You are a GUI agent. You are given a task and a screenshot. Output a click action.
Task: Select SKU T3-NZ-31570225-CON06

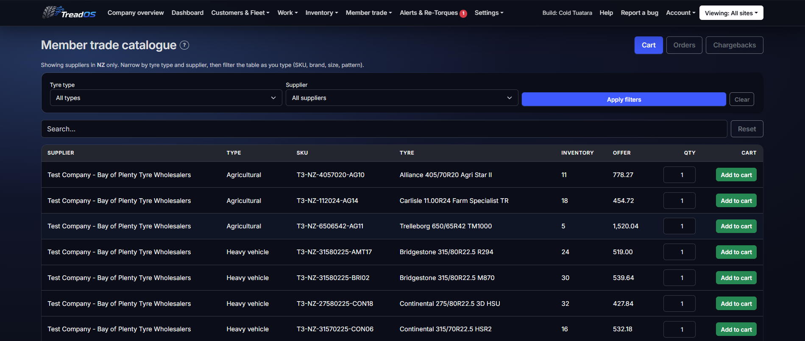[335, 329]
